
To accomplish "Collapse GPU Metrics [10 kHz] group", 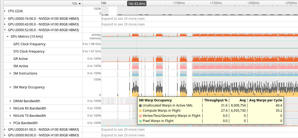I will tap(8, 37).
